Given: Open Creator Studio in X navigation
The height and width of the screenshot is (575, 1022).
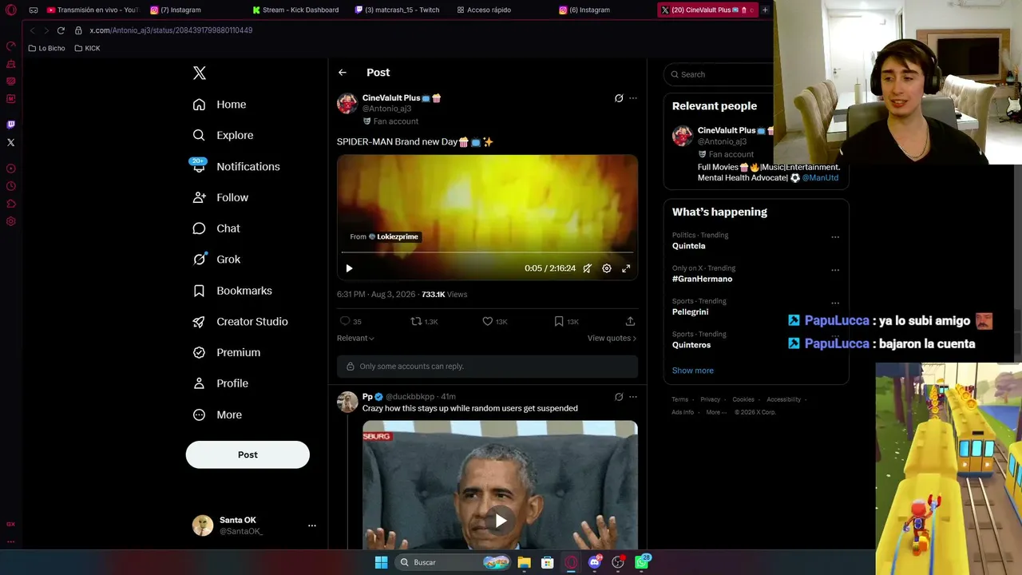Looking at the screenshot, I should [x=240, y=322].
